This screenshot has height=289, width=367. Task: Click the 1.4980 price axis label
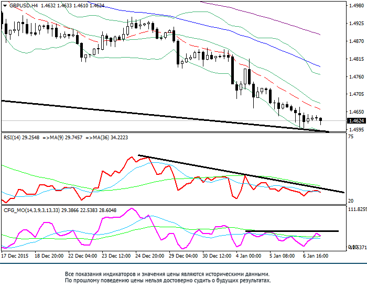click(357, 6)
